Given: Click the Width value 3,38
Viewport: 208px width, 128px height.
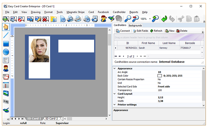Looking at the screenshot, I should [x=160, y=101].
